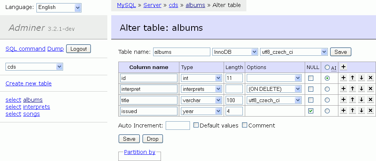Move the interpret column up

[352, 89]
